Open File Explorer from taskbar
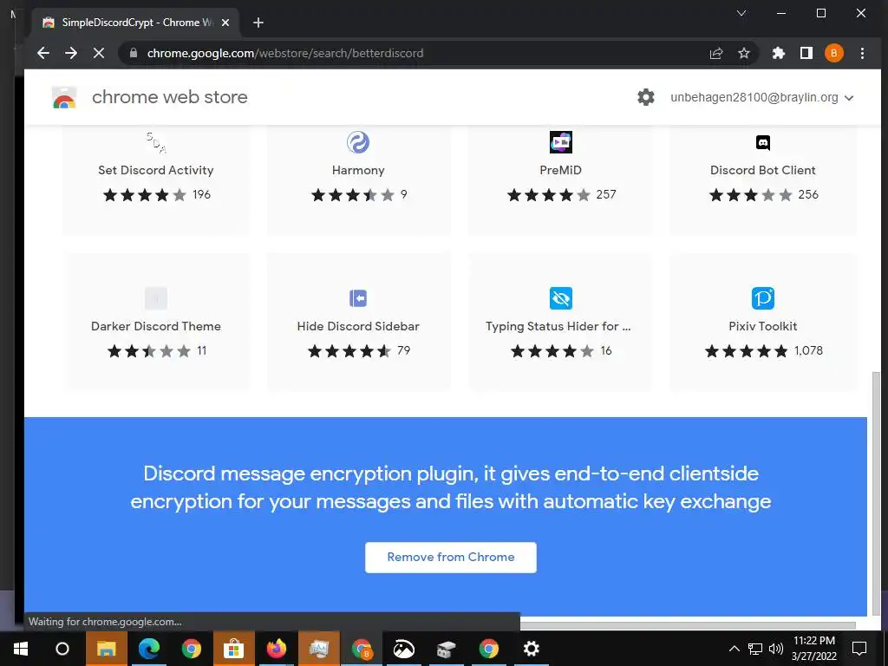Viewport: 888px width, 666px height. (x=106, y=649)
